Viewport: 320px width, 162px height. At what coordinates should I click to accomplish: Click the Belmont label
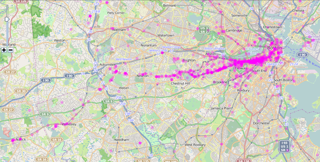169,5
